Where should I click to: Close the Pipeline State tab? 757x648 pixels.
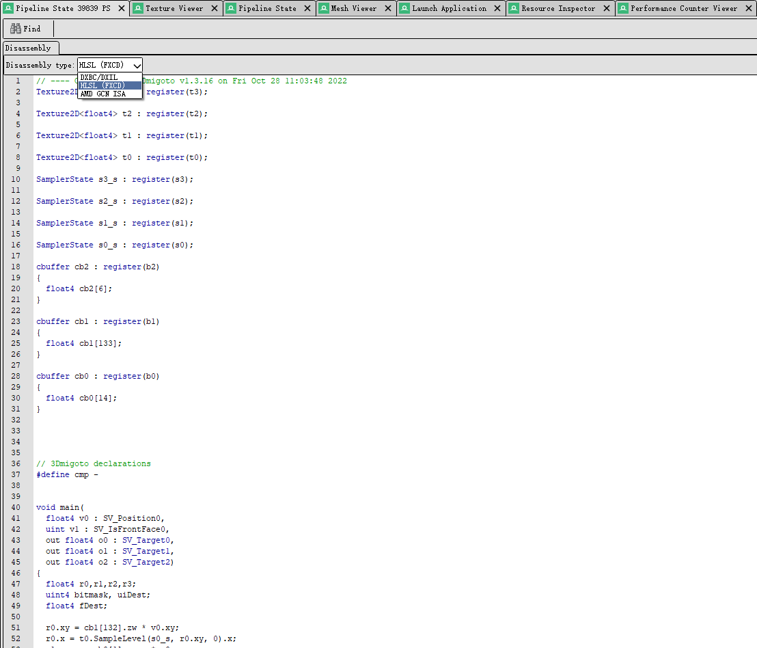[x=307, y=8]
